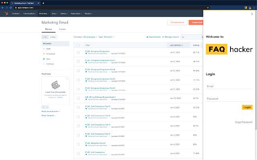Select All emails filter

coord(55,44)
